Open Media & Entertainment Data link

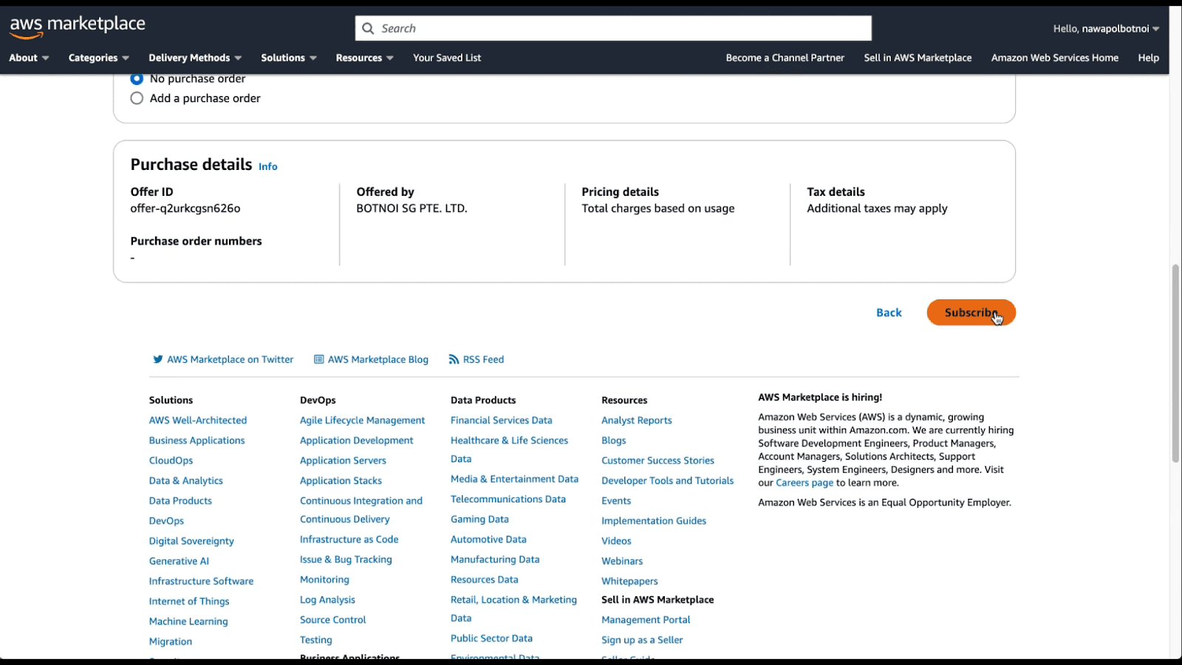point(514,479)
